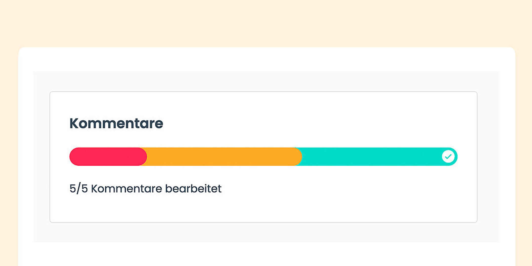Click the white checkmark icon on progress bar
This screenshot has height=266, width=532.
[448, 157]
